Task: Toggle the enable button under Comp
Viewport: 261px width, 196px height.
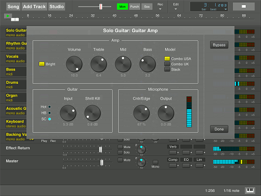Action: [173, 165]
